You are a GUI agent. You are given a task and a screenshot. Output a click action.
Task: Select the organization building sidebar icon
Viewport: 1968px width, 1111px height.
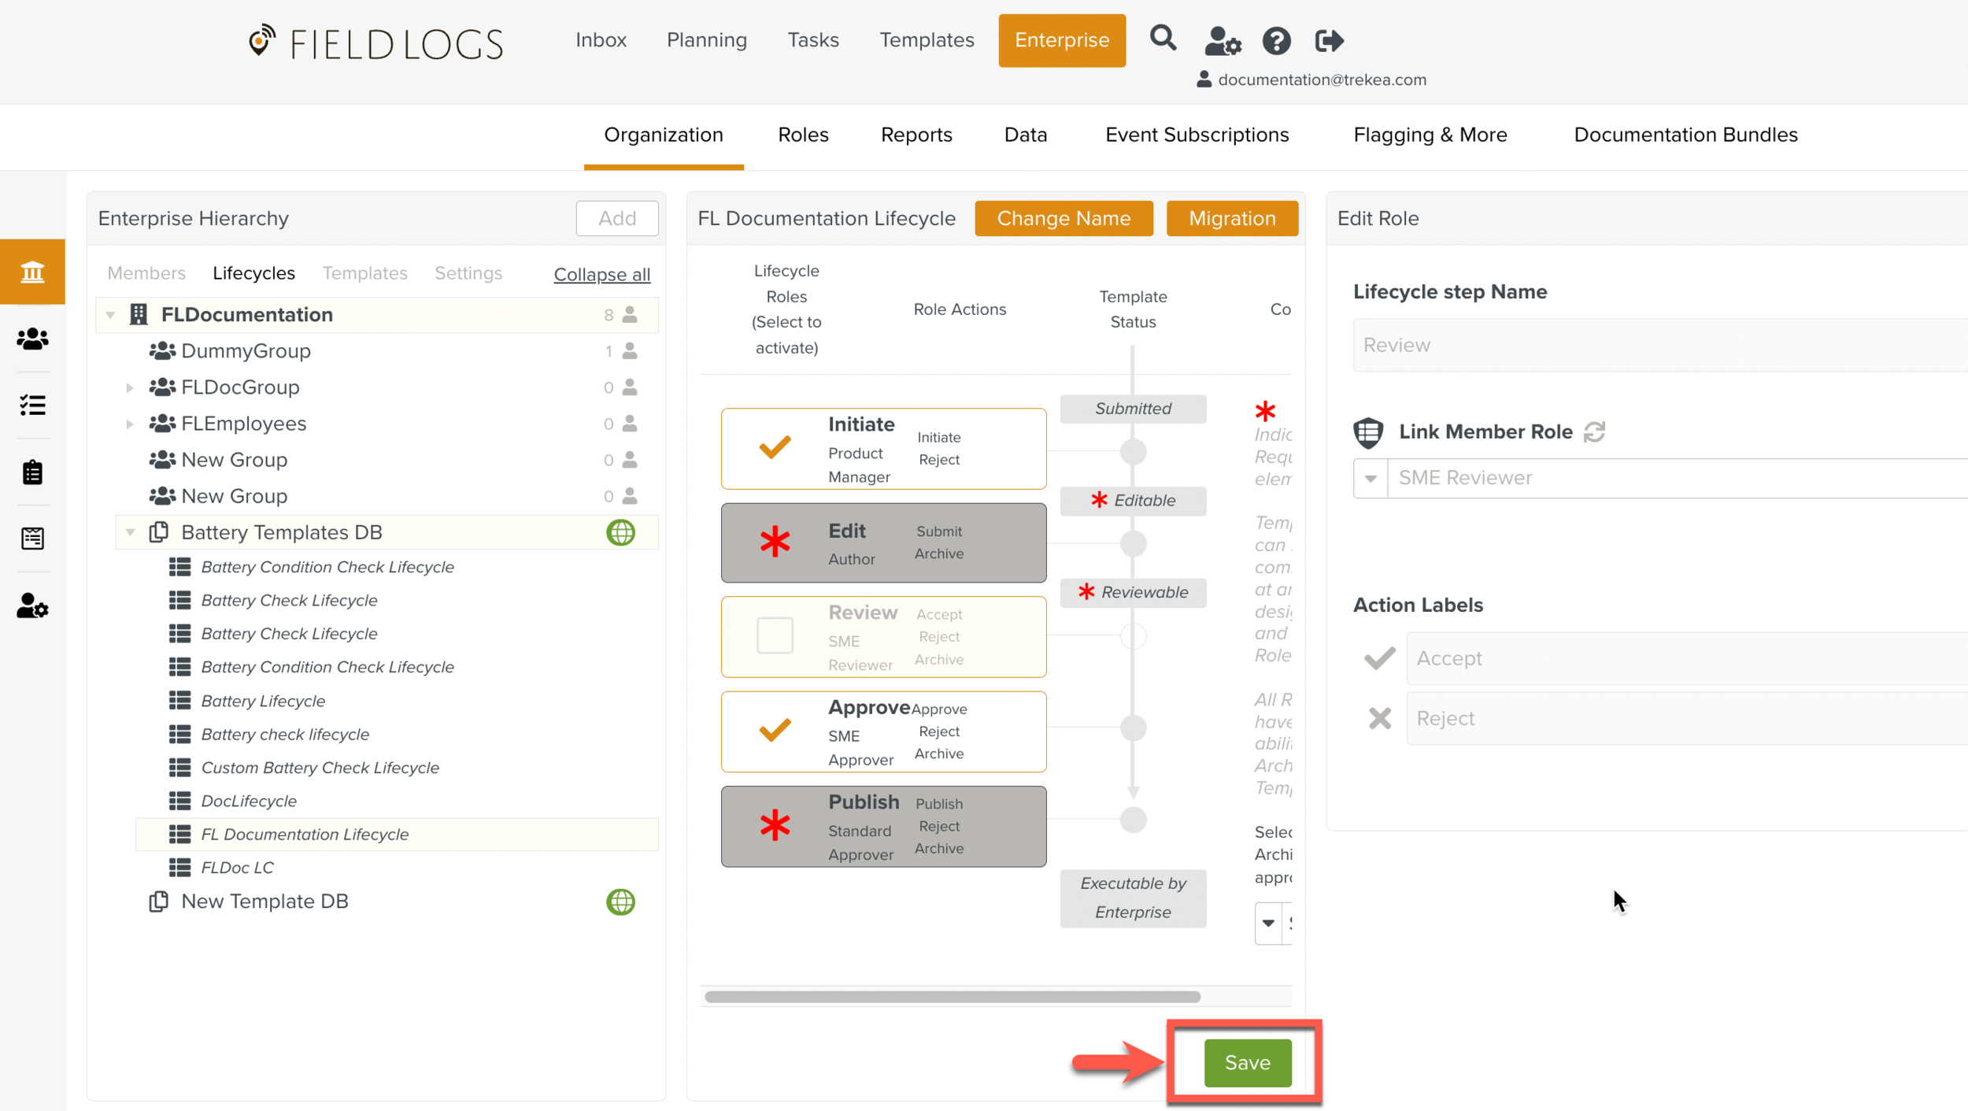pyautogui.click(x=32, y=272)
